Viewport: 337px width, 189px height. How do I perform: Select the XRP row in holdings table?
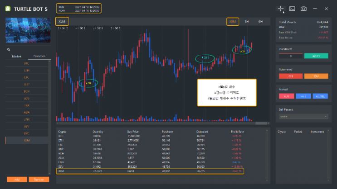tap(150, 149)
